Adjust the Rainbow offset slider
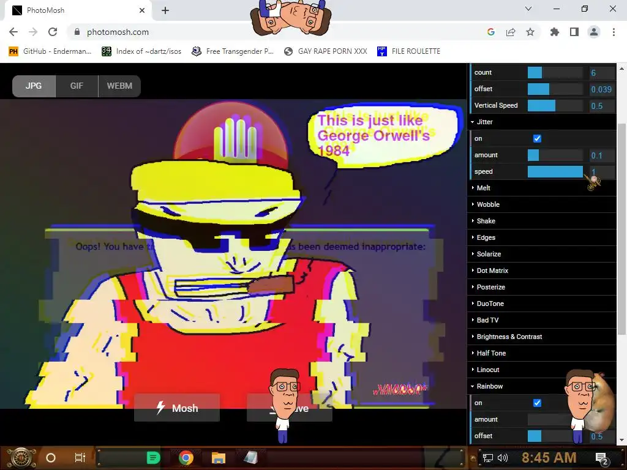The height and width of the screenshot is (470, 627). (x=555, y=436)
